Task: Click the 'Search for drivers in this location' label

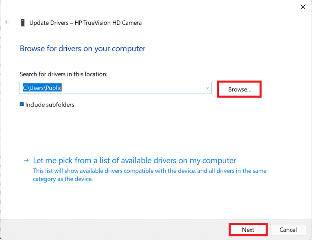Action: (63, 74)
